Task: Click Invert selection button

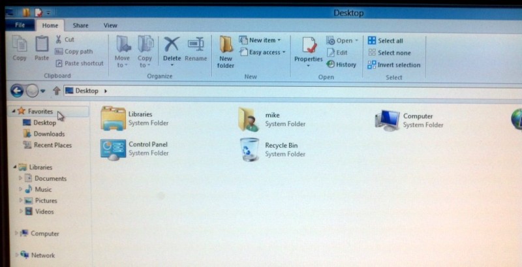Action: click(393, 65)
